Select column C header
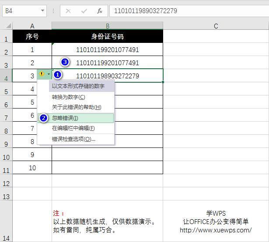 coord(216,26)
